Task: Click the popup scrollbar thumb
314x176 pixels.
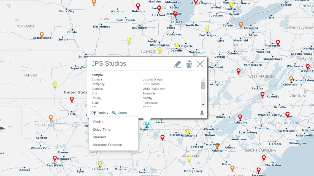Action: click(x=203, y=86)
